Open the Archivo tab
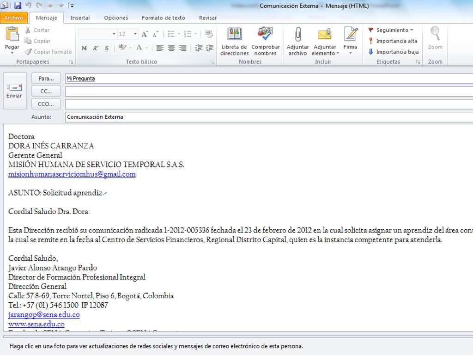 point(14,18)
